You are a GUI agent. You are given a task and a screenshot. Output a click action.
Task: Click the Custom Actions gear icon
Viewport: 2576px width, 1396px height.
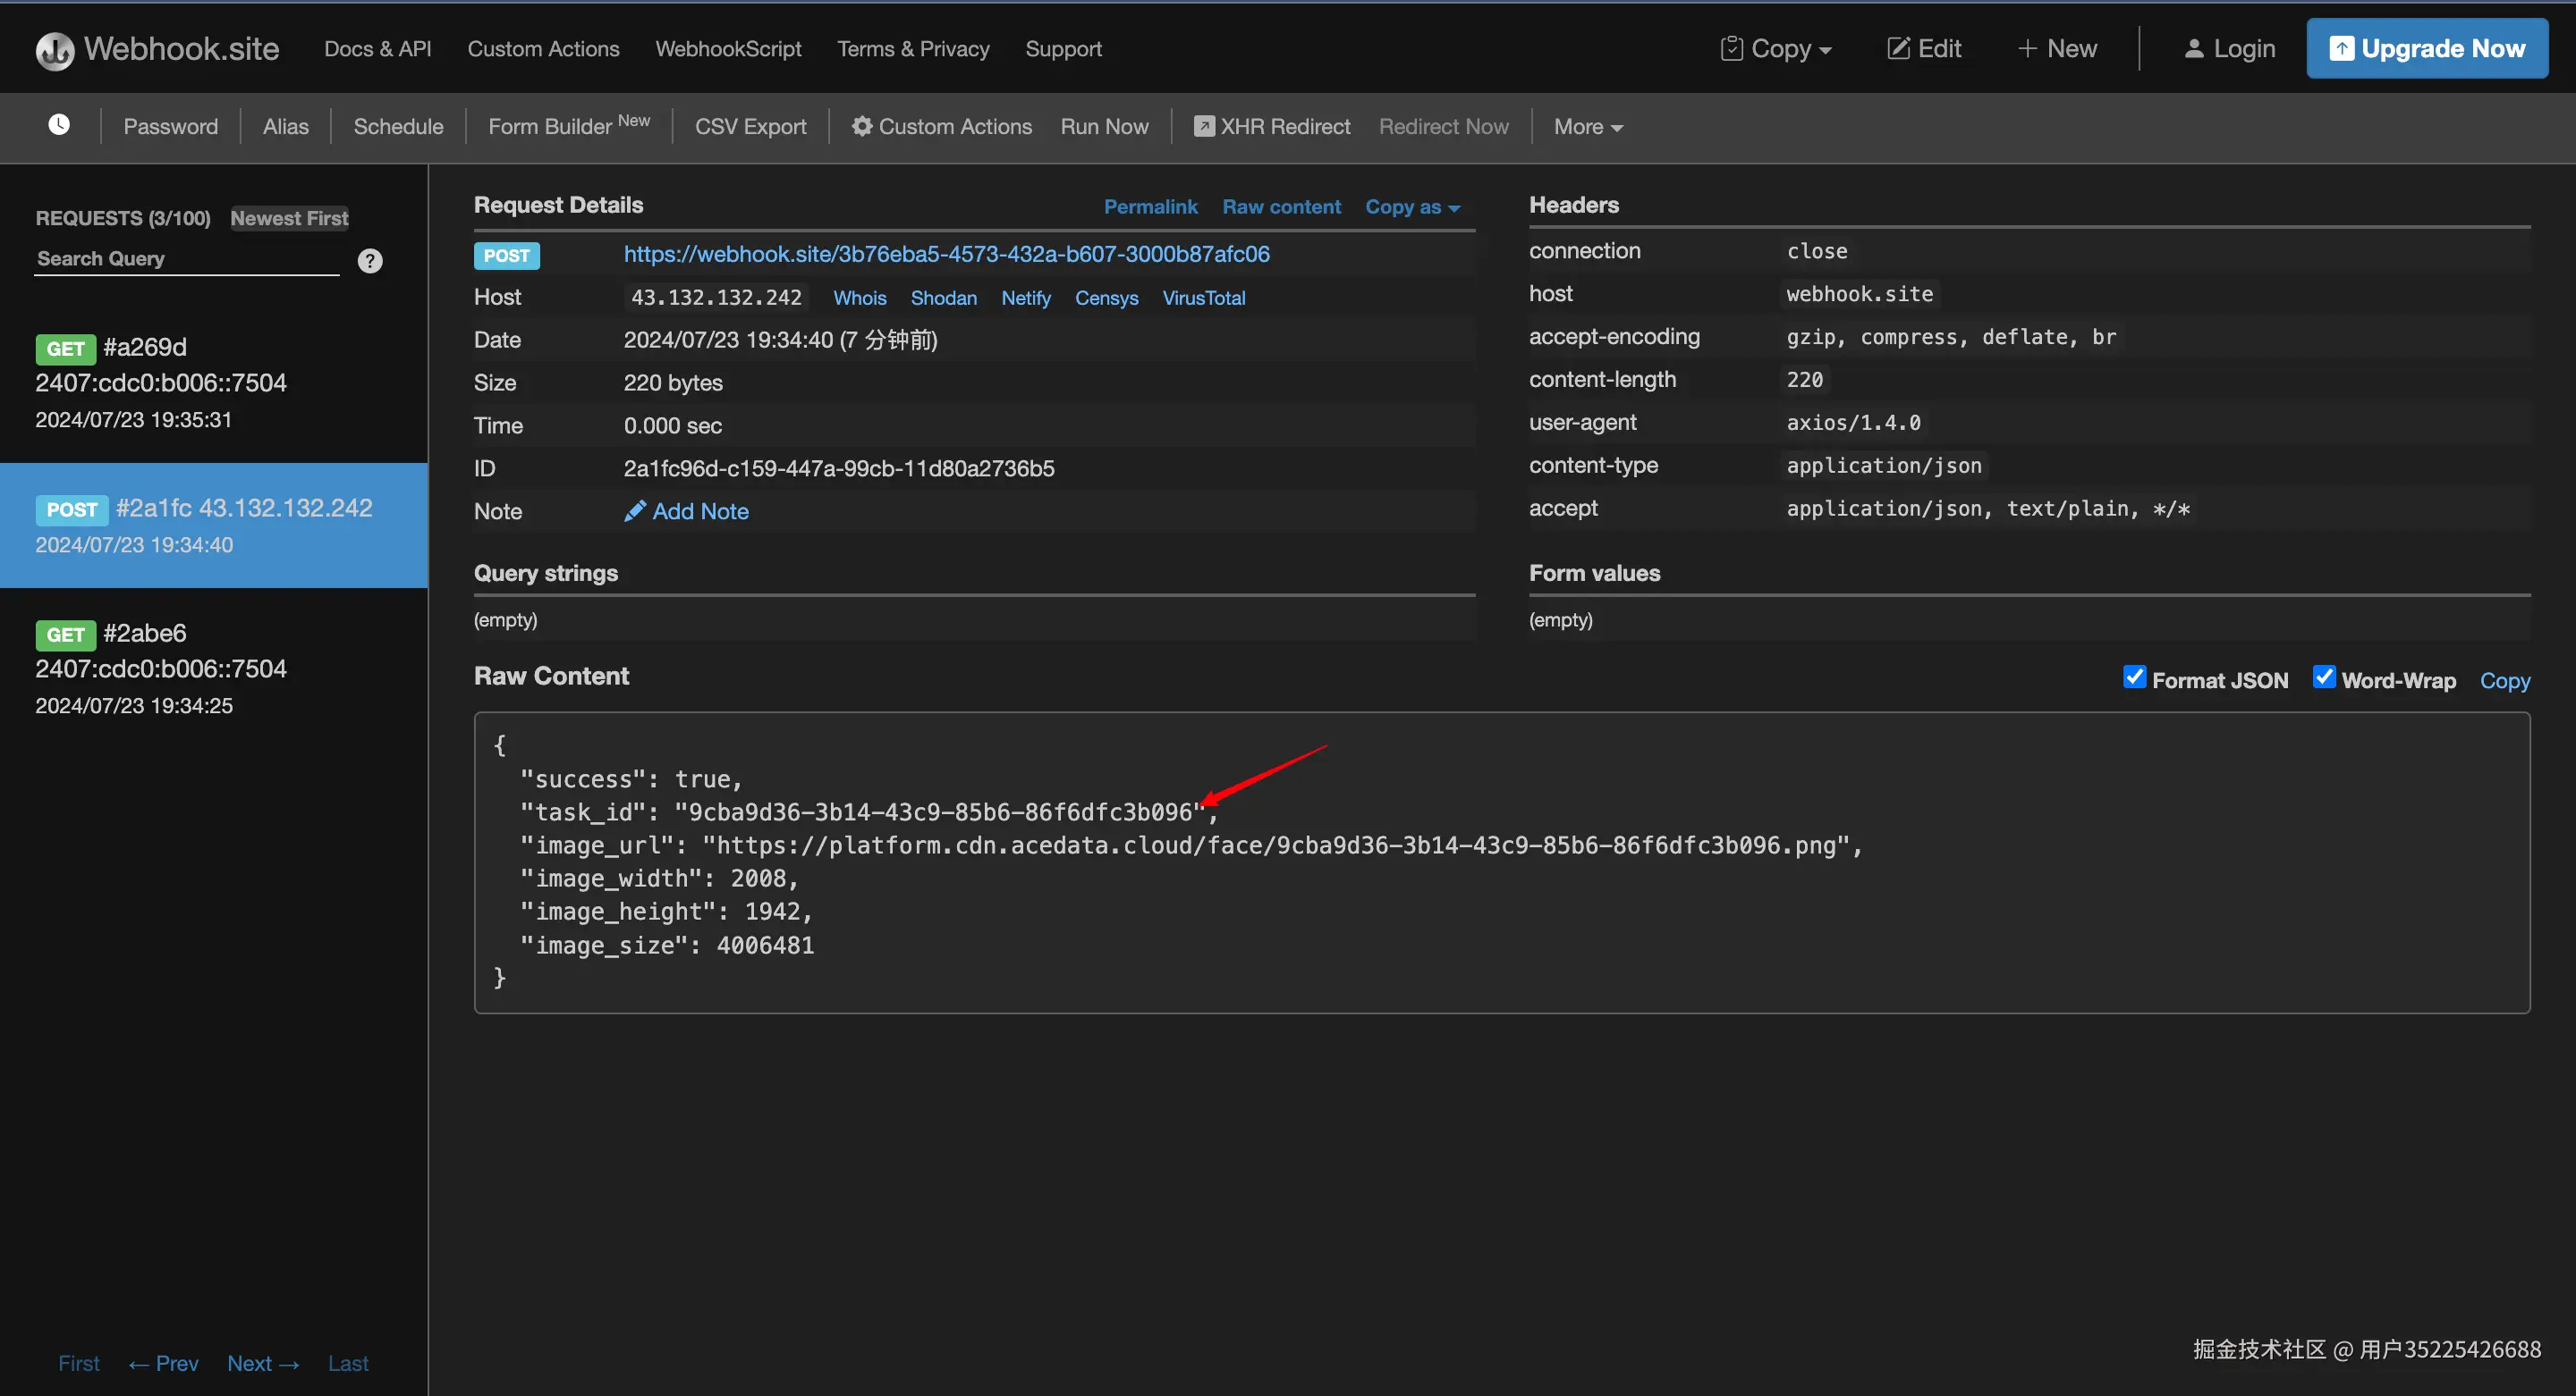pyautogui.click(x=861, y=126)
